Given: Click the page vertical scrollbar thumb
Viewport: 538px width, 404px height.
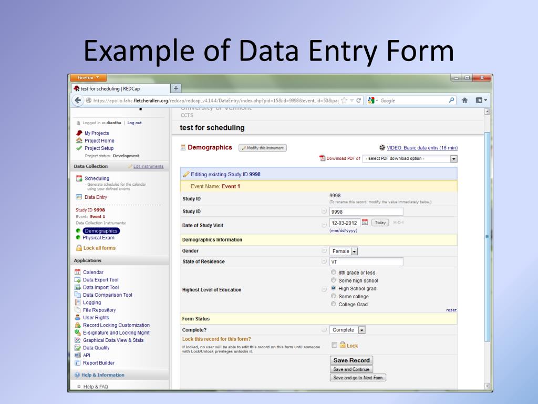Looking at the screenshot, I should coord(487,237).
